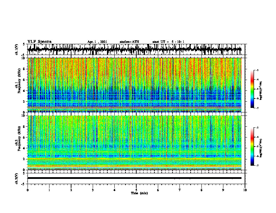Click inside the ch.1 waveform panel

click(x=136, y=49)
